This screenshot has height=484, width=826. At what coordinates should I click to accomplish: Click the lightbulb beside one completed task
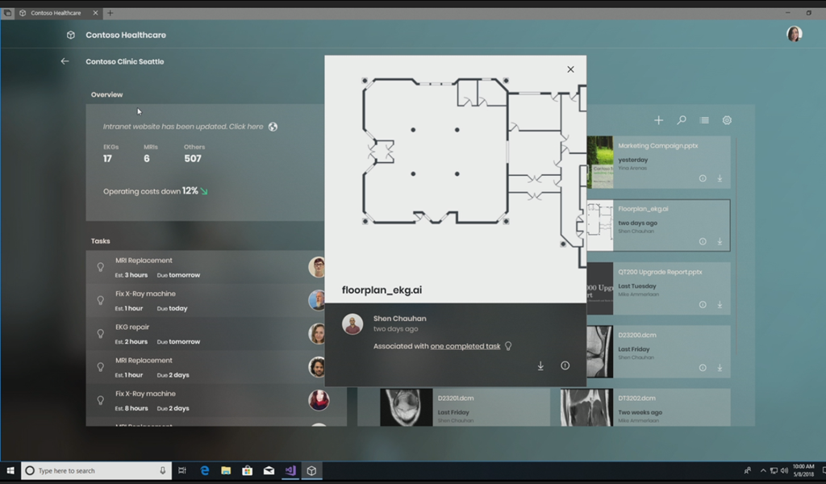[x=508, y=346]
